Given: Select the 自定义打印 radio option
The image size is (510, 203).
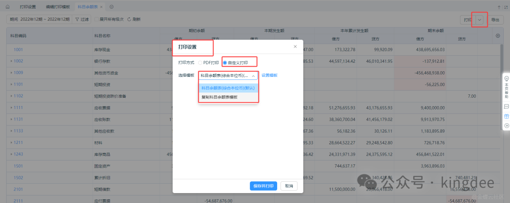Looking at the screenshot, I should 225,62.
